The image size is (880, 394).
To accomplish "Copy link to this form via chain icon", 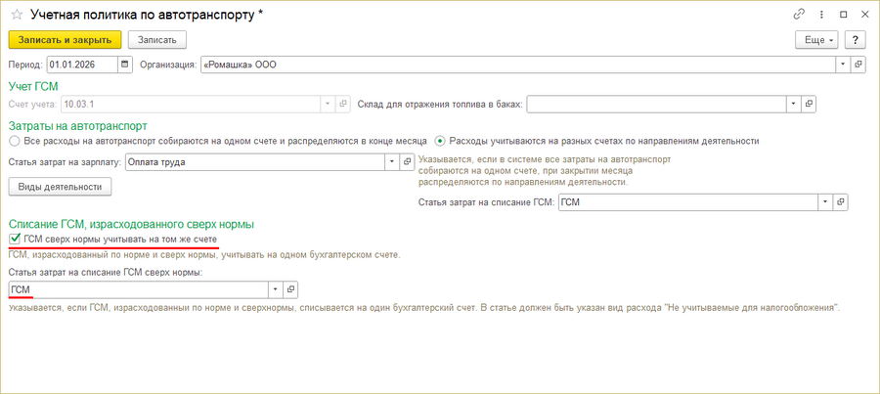I will [799, 15].
